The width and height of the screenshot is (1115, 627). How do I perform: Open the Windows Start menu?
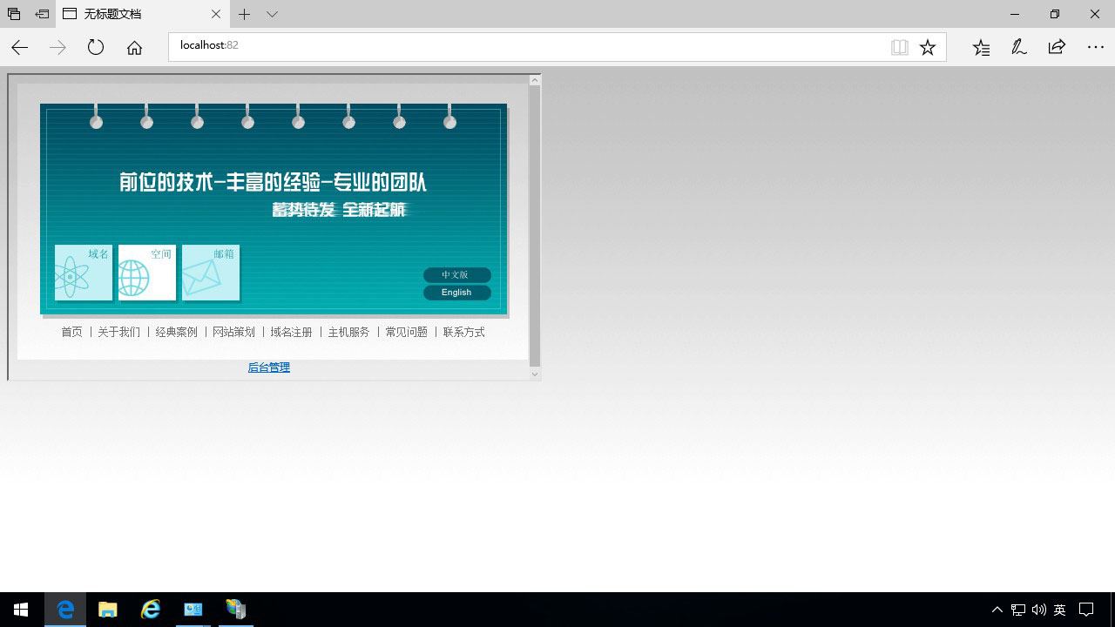[x=21, y=610]
